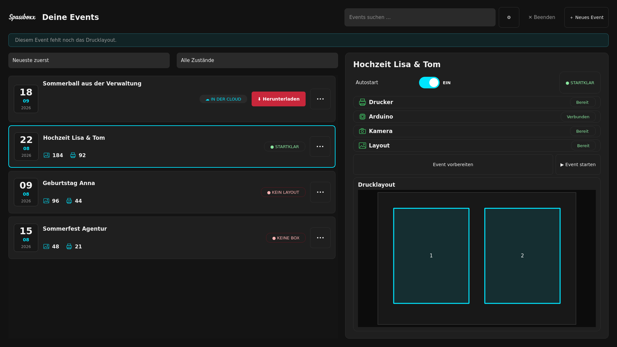Select the Sommerball aus der Verwaltung title
Screen dimensions: 617x347
coord(92,84)
